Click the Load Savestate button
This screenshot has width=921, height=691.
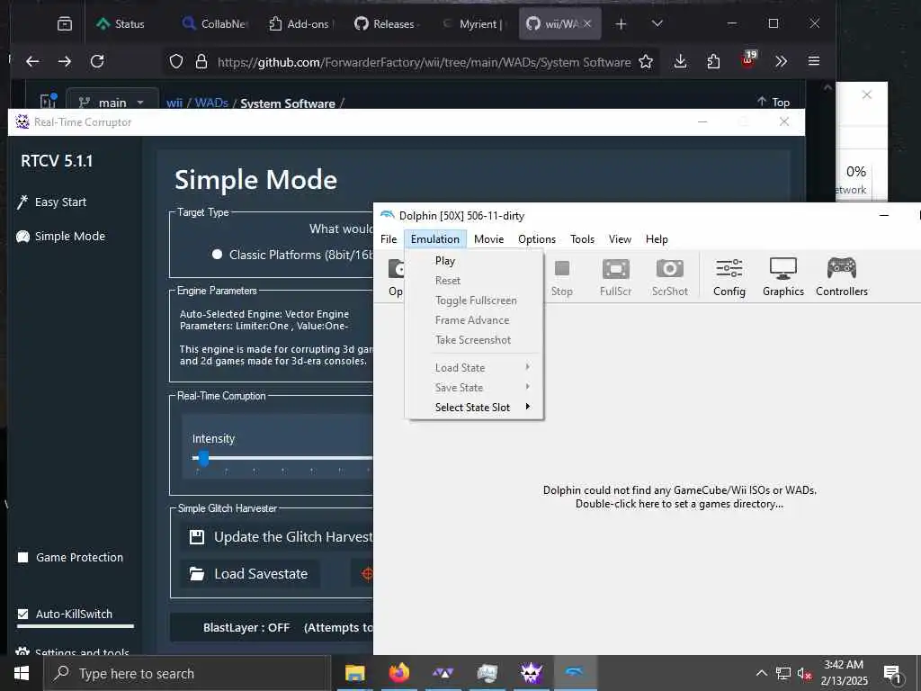click(249, 574)
